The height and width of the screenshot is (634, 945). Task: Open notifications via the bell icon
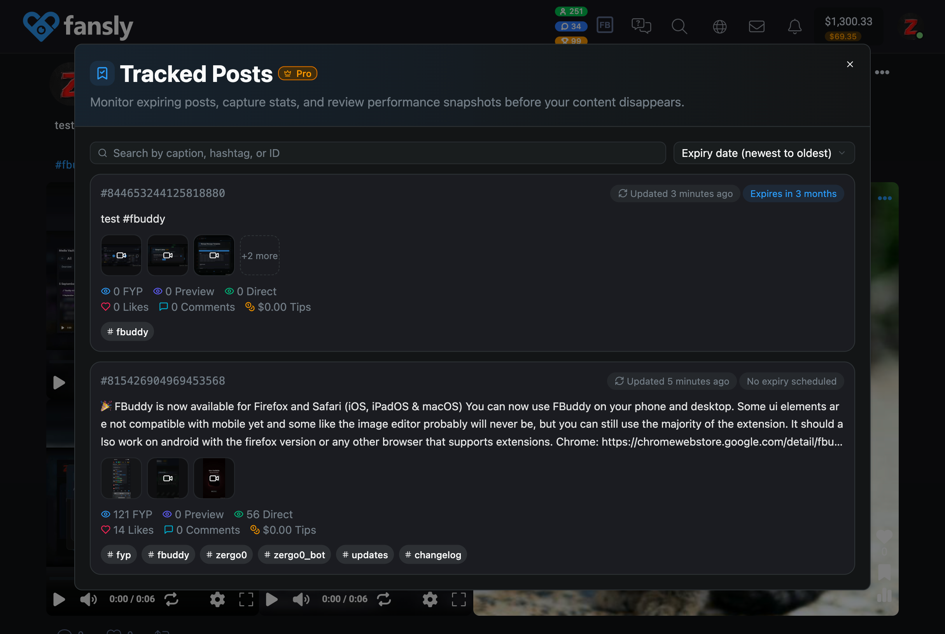click(794, 26)
